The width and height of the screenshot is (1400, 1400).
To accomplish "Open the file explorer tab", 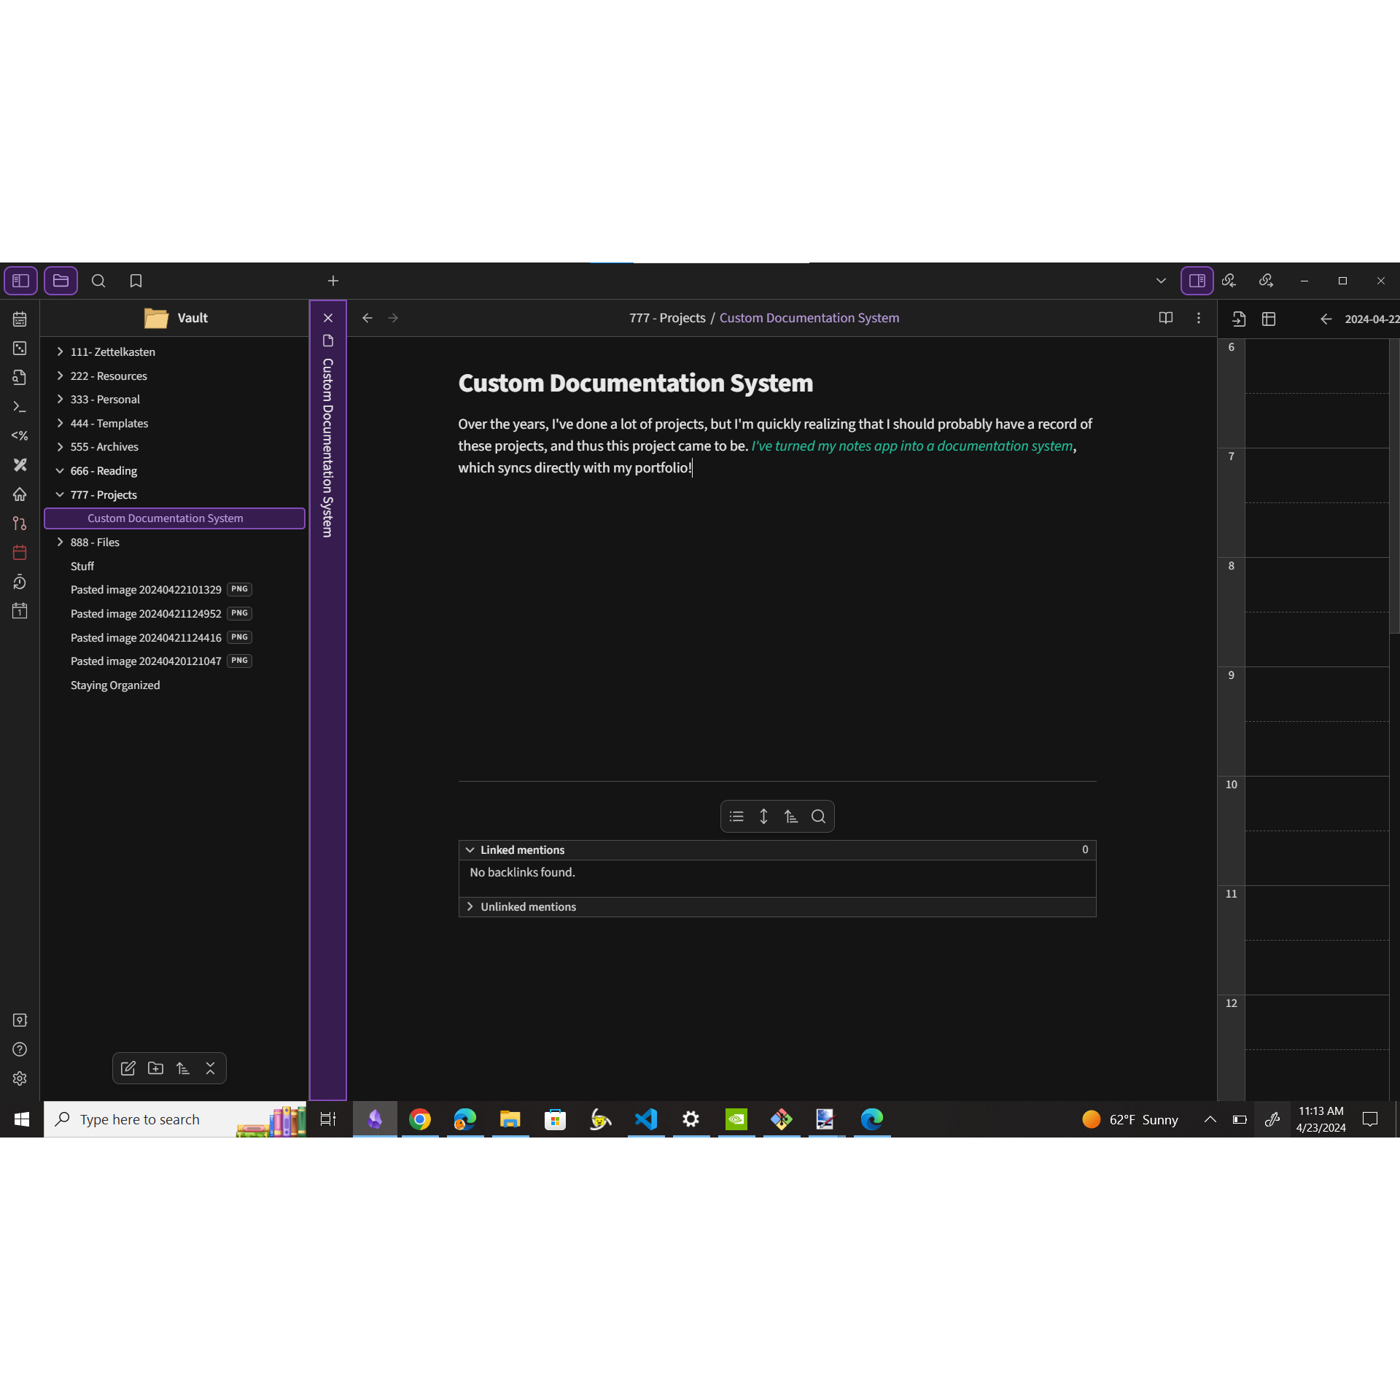I will click(61, 281).
